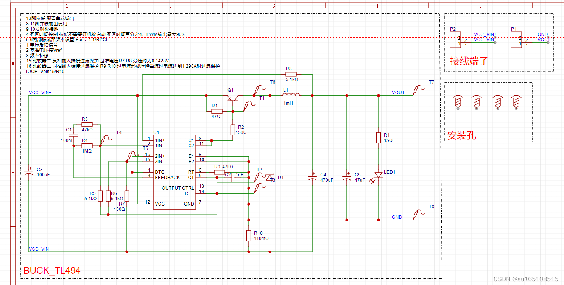This screenshot has height=285, width=564.
Task: Select the C4 470uF capacitor symbol
Action: pos(312,177)
